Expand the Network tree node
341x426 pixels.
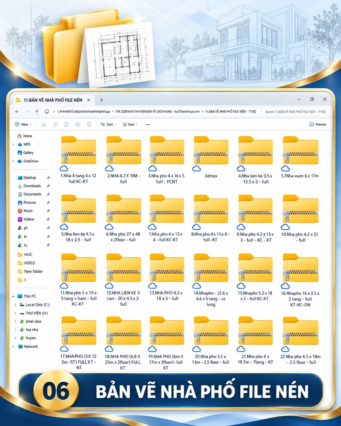pyautogui.click(x=13, y=346)
